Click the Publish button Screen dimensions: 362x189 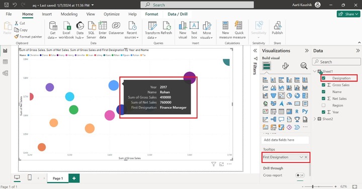point(277,28)
